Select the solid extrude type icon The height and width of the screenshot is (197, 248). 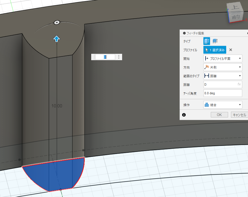coord(207,41)
